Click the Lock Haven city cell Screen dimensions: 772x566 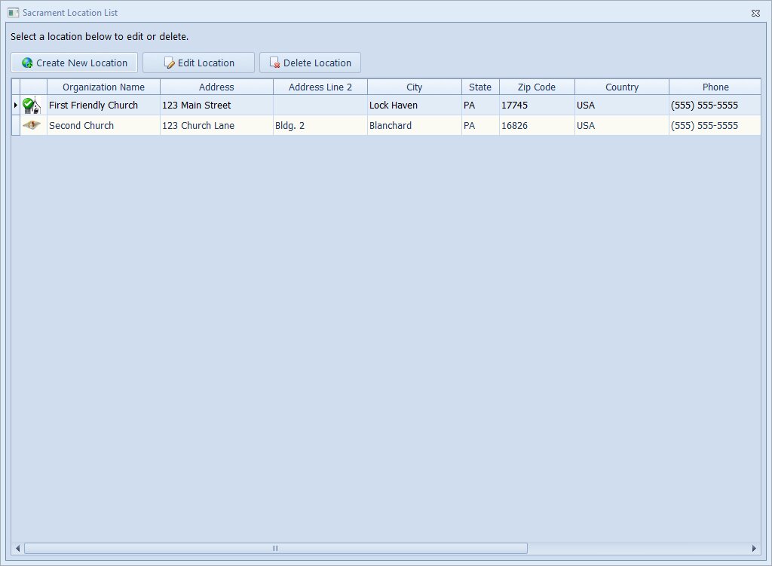[x=415, y=106]
